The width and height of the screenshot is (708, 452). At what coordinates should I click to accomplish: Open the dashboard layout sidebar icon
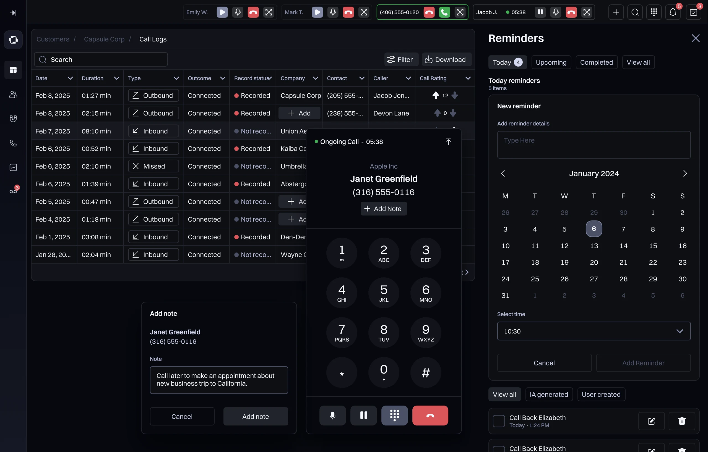(x=13, y=70)
